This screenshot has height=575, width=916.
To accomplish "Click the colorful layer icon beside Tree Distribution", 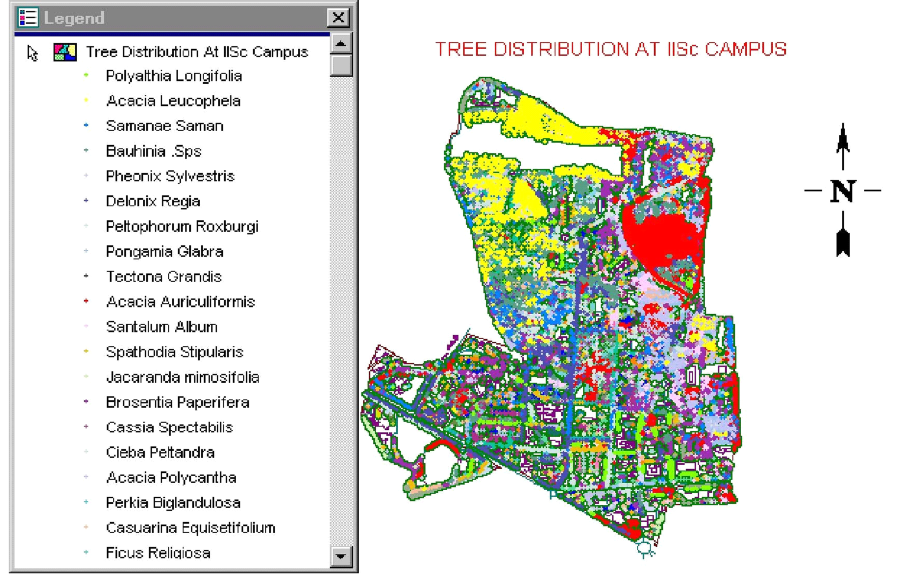I will pos(65,52).
